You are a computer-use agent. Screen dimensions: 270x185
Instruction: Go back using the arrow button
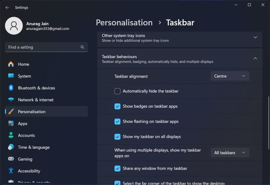point(7,7)
